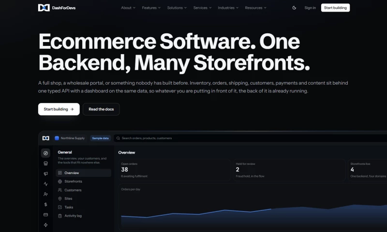Click the General panel heading

(x=65, y=152)
